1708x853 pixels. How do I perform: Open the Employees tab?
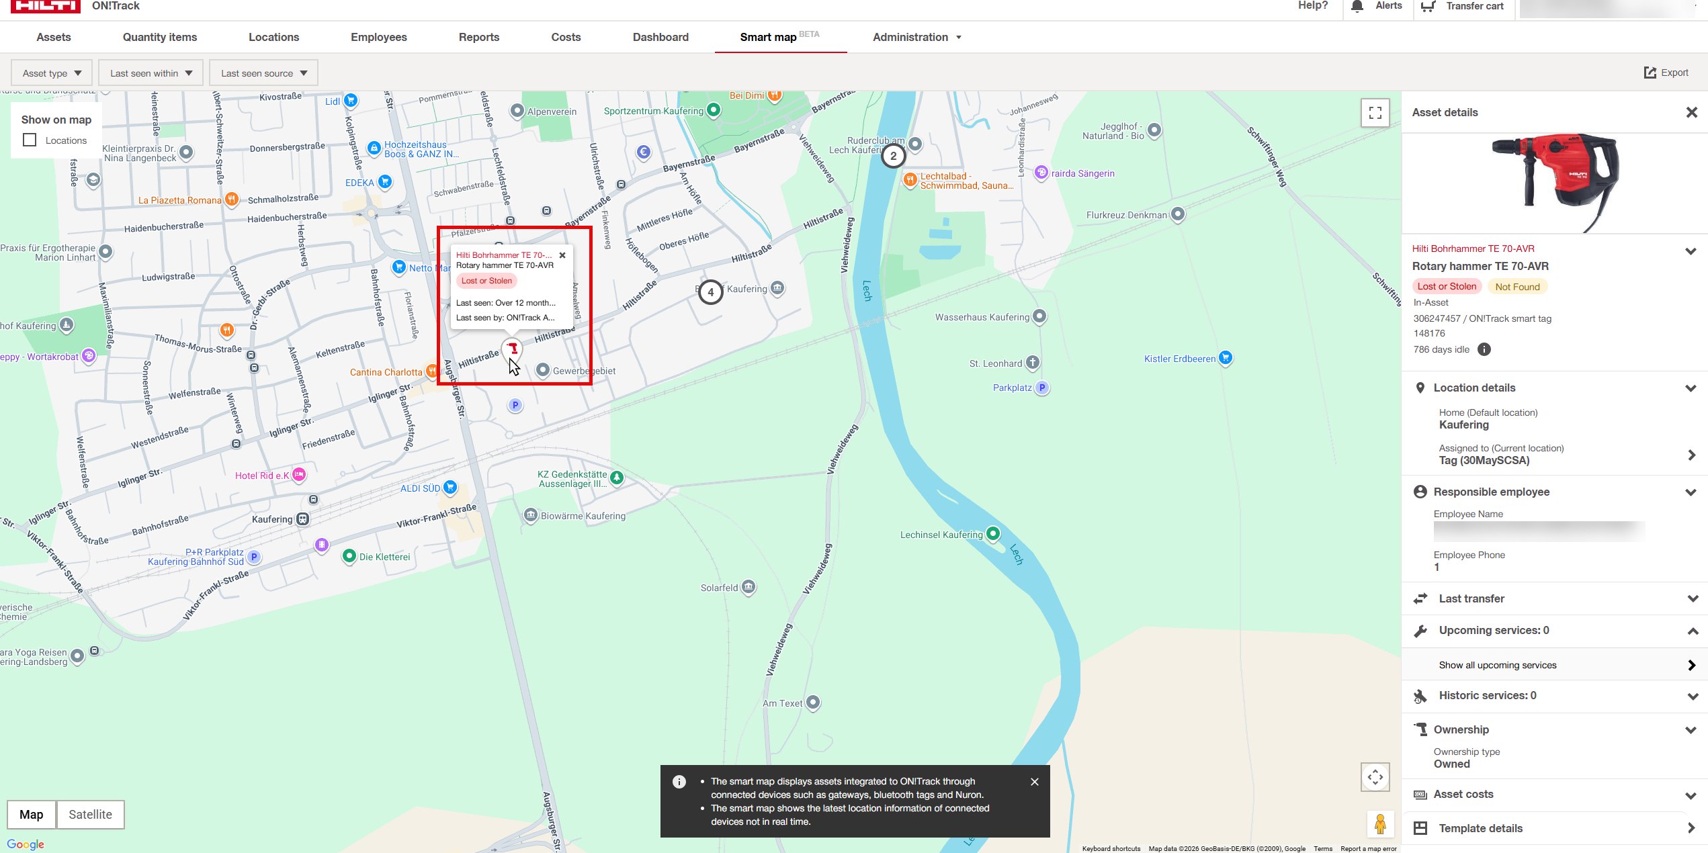[x=379, y=37]
